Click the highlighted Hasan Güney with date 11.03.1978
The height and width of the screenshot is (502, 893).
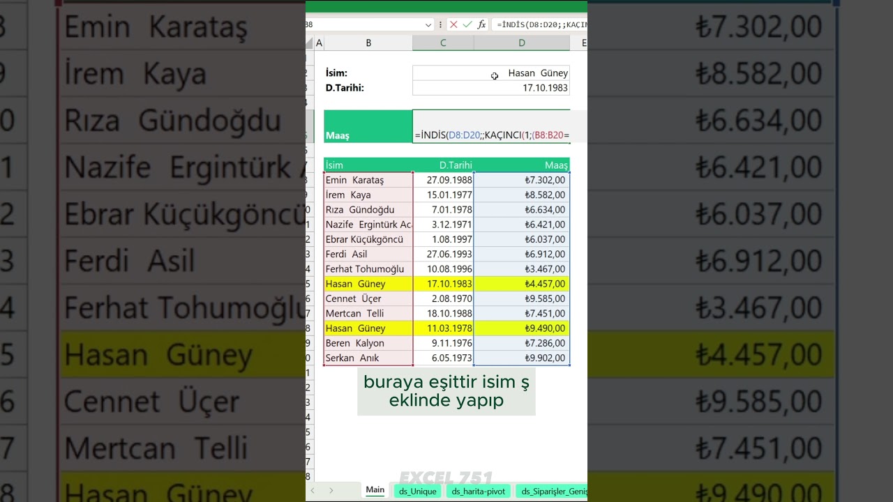tap(368, 328)
